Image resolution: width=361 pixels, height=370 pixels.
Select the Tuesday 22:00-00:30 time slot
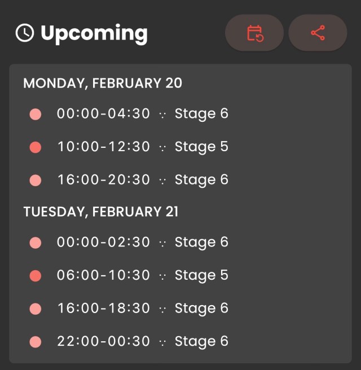(x=104, y=341)
